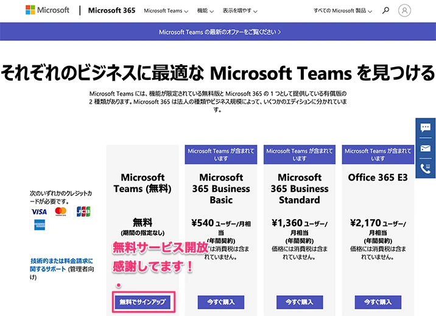Viewport: 436px width, 316px height.
Task: Click the account sign-in avatar icon
Action: [404, 10]
